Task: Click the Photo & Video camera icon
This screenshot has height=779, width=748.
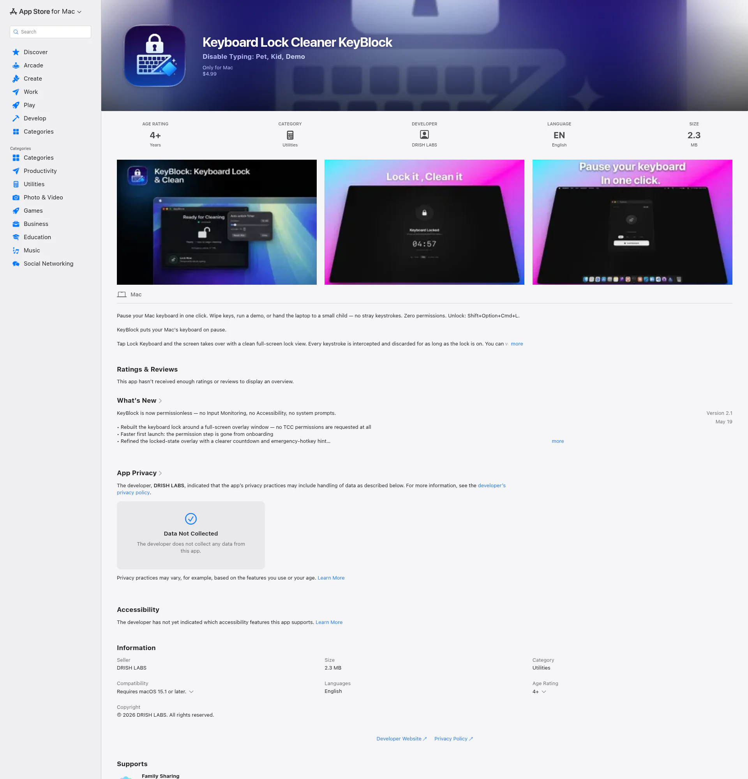Action: 16,197
